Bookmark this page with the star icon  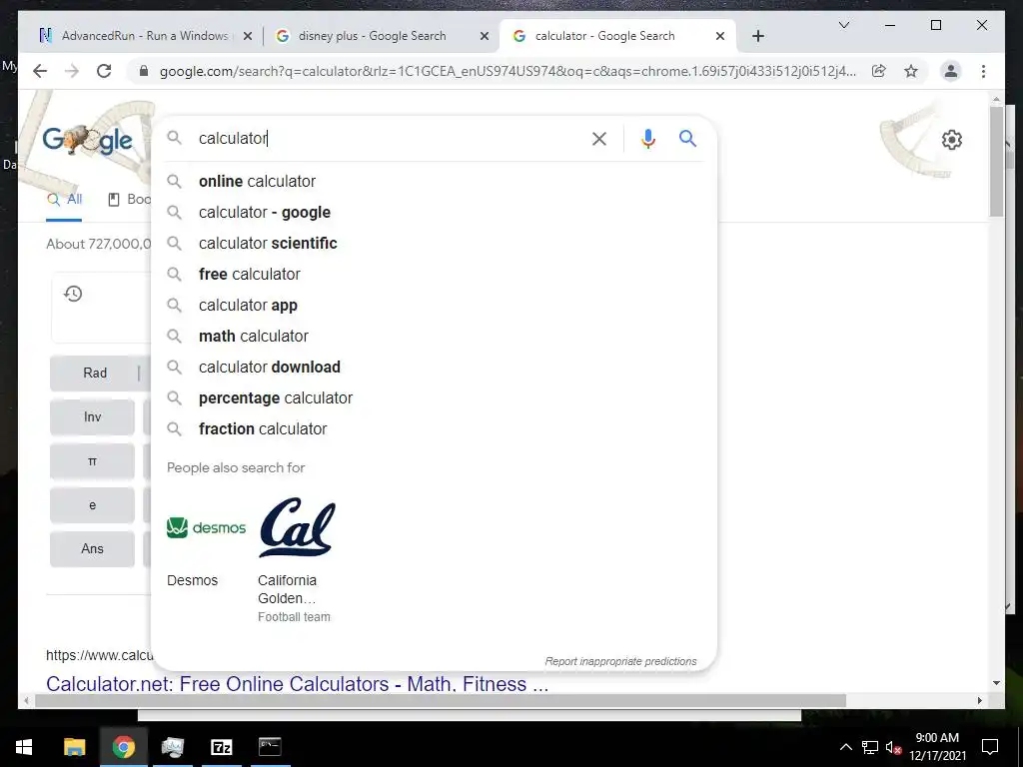pyautogui.click(x=911, y=71)
